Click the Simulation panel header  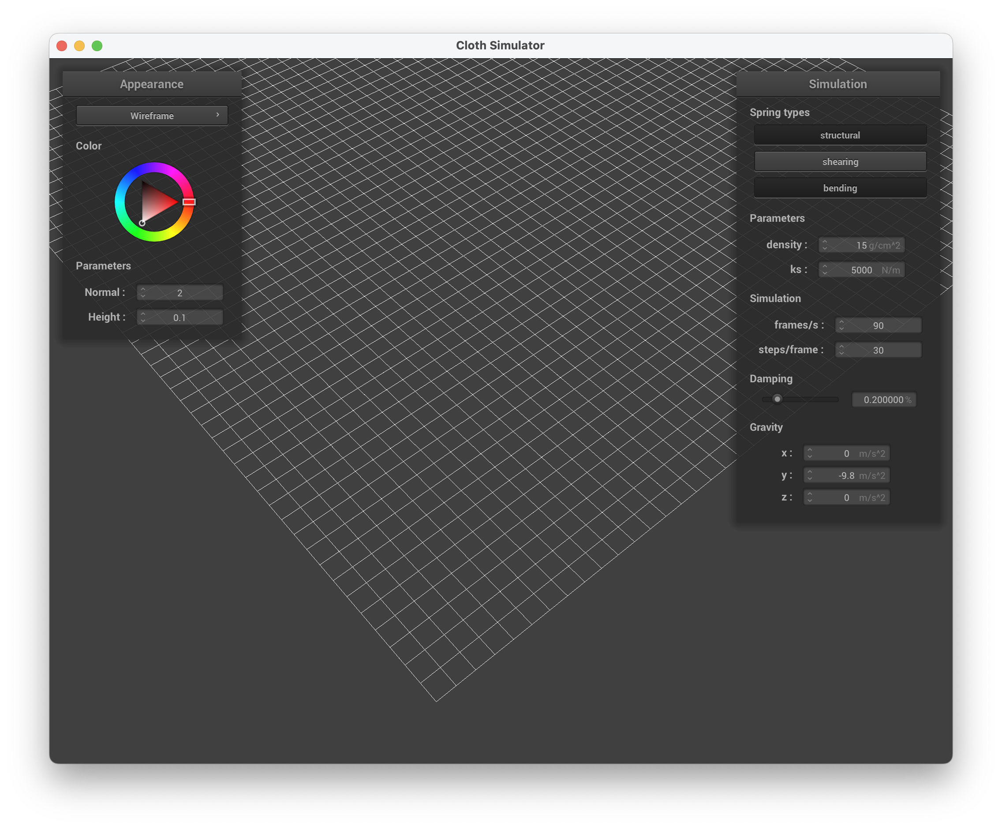pos(837,84)
